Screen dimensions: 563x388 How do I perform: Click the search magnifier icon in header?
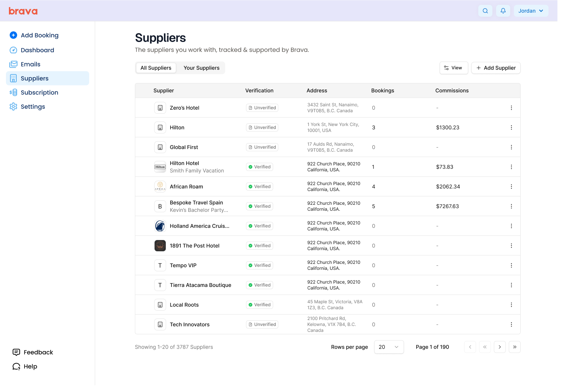coord(485,11)
